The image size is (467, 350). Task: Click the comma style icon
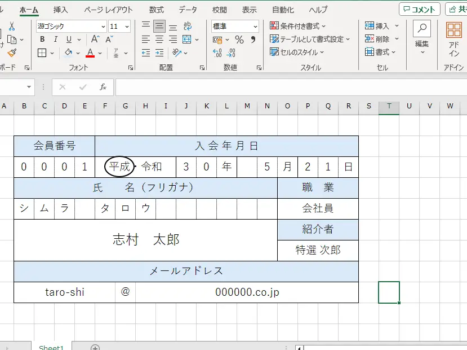[253, 40]
